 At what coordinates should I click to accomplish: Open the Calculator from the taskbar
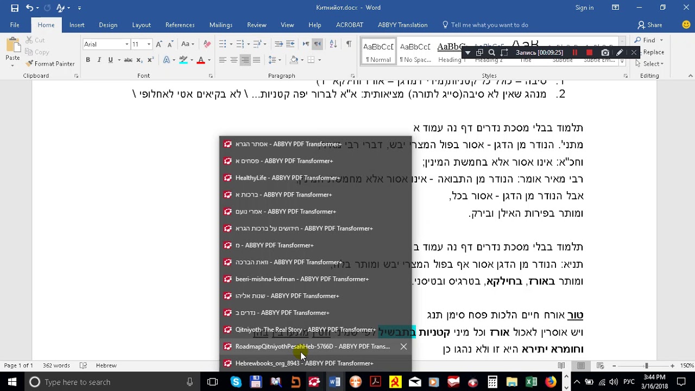pos(492,382)
